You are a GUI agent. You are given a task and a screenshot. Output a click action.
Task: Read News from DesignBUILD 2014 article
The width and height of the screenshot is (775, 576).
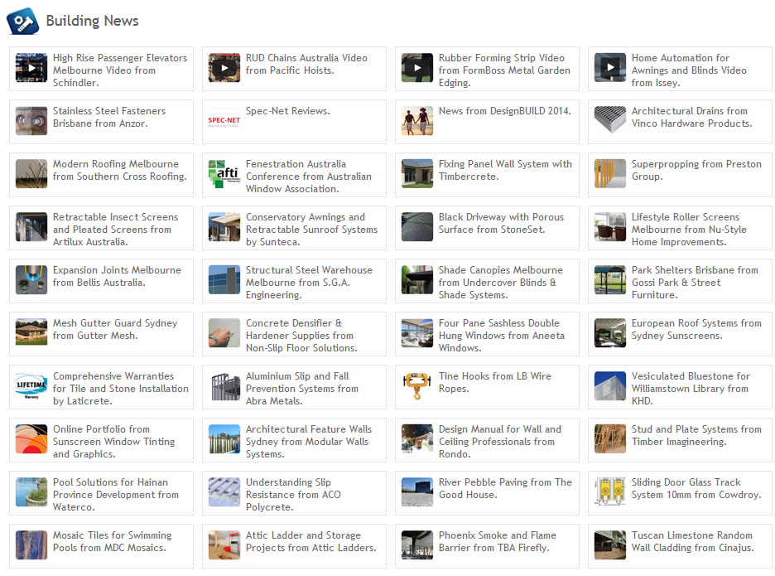click(504, 111)
